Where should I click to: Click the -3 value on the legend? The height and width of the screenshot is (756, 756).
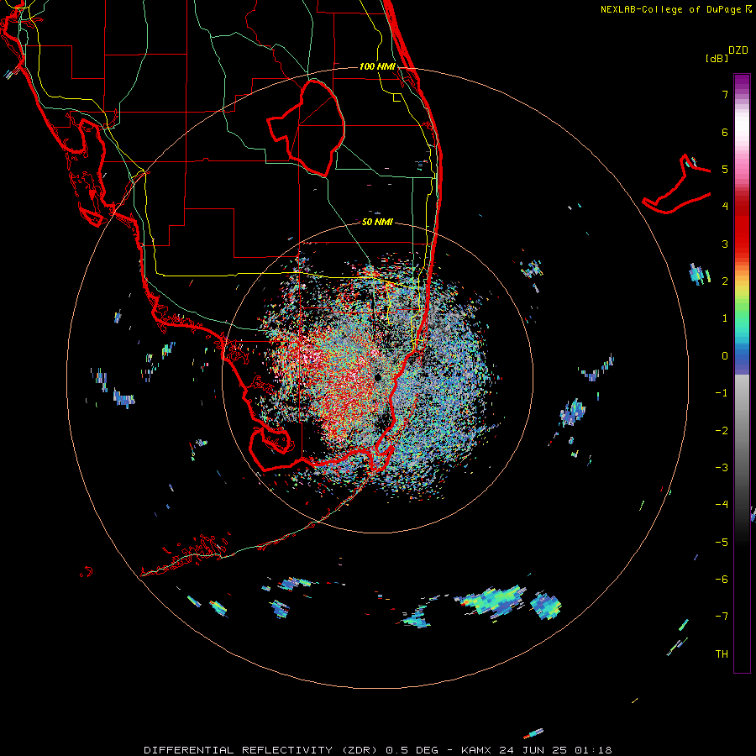click(722, 467)
